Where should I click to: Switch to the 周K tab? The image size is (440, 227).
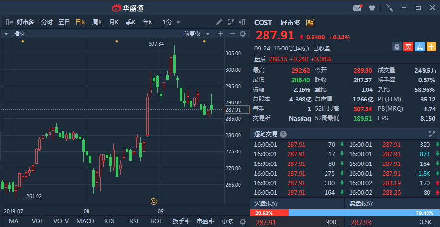click(97, 22)
